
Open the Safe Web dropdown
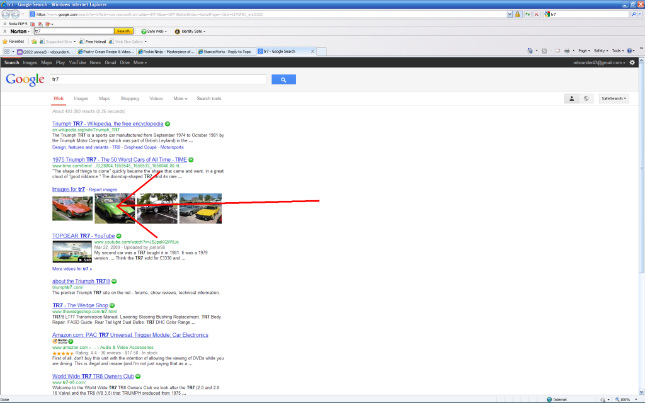coord(154,31)
